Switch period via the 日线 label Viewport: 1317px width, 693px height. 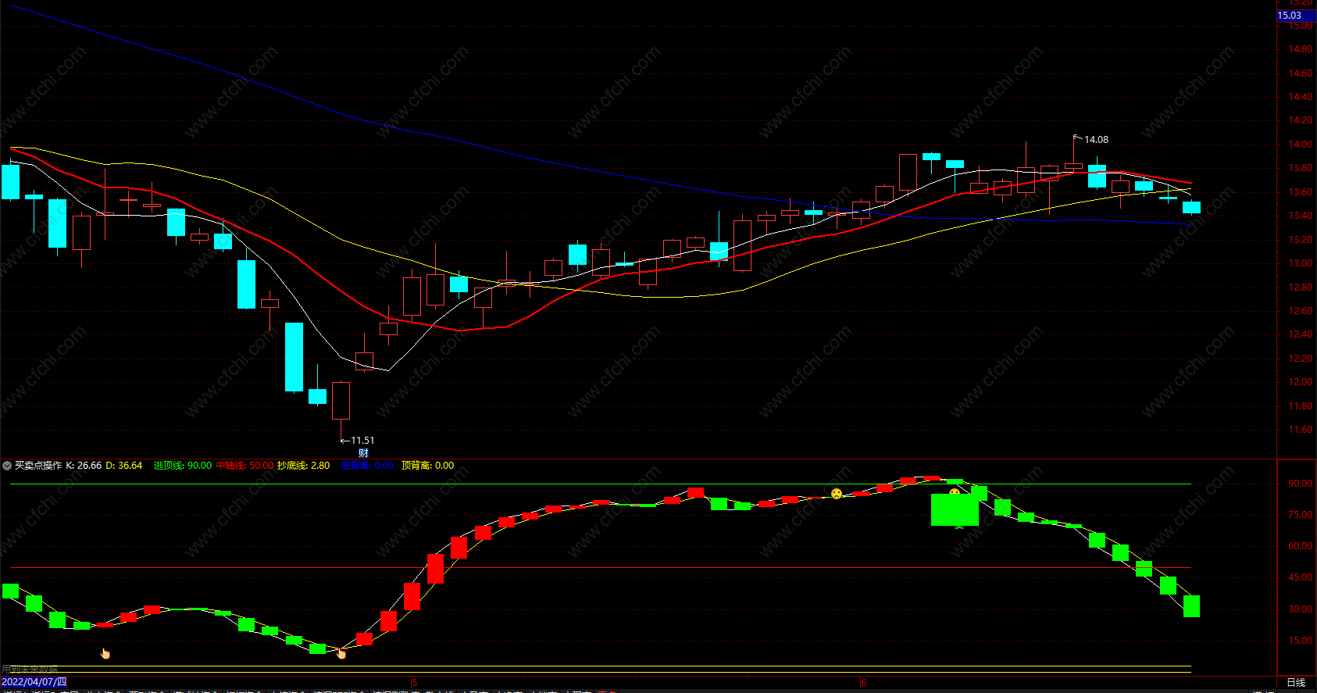pos(1296,683)
